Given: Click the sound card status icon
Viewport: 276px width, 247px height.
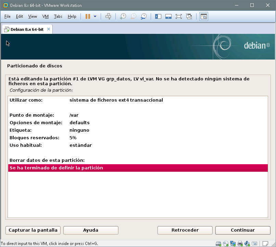Looking at the screenshot, I should tap(248, 244).
